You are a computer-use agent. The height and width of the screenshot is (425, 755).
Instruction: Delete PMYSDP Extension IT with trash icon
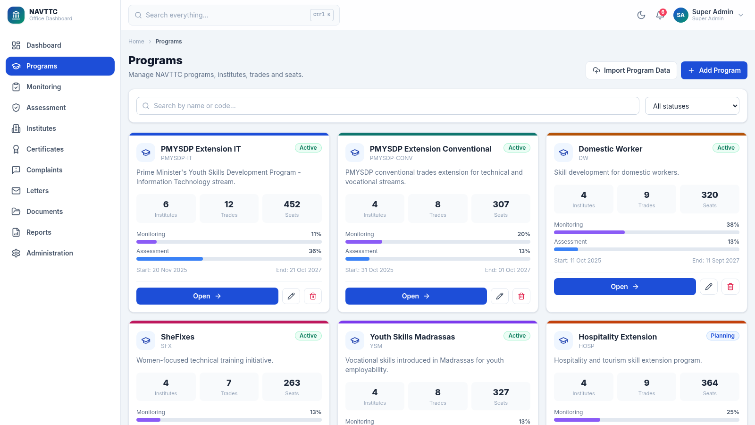(313, 296)
